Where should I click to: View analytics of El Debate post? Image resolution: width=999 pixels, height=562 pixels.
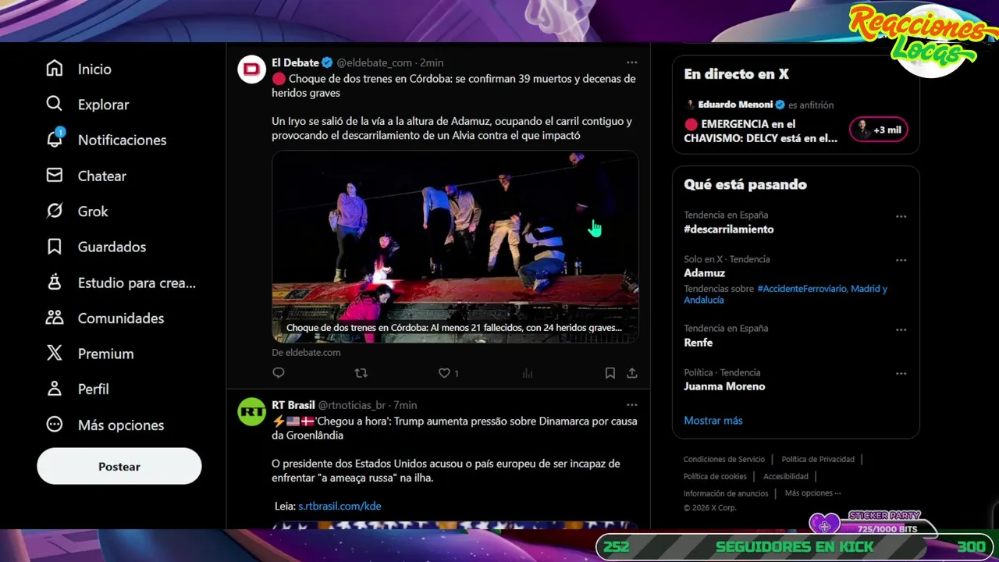pos(528,373)
